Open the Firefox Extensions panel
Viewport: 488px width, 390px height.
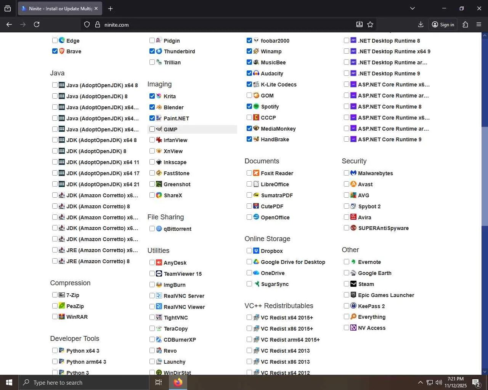coord(465,24)
